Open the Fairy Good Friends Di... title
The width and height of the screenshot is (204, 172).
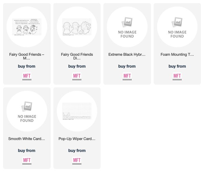[x=77, y=56]
